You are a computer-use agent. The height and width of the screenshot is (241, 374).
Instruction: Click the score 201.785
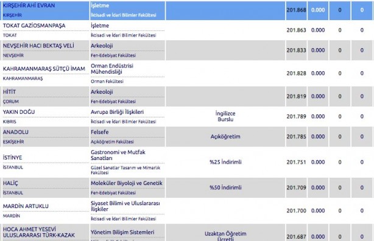296,136
